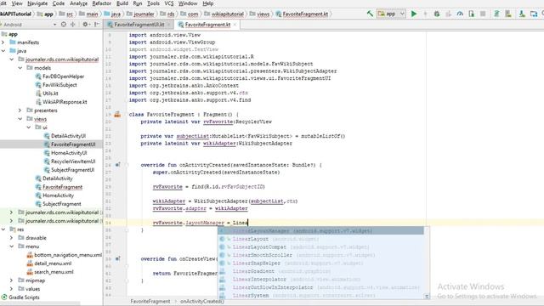Expand the presenters package
The height and width of the screenshot is (306, 544).
coord(20,110)
